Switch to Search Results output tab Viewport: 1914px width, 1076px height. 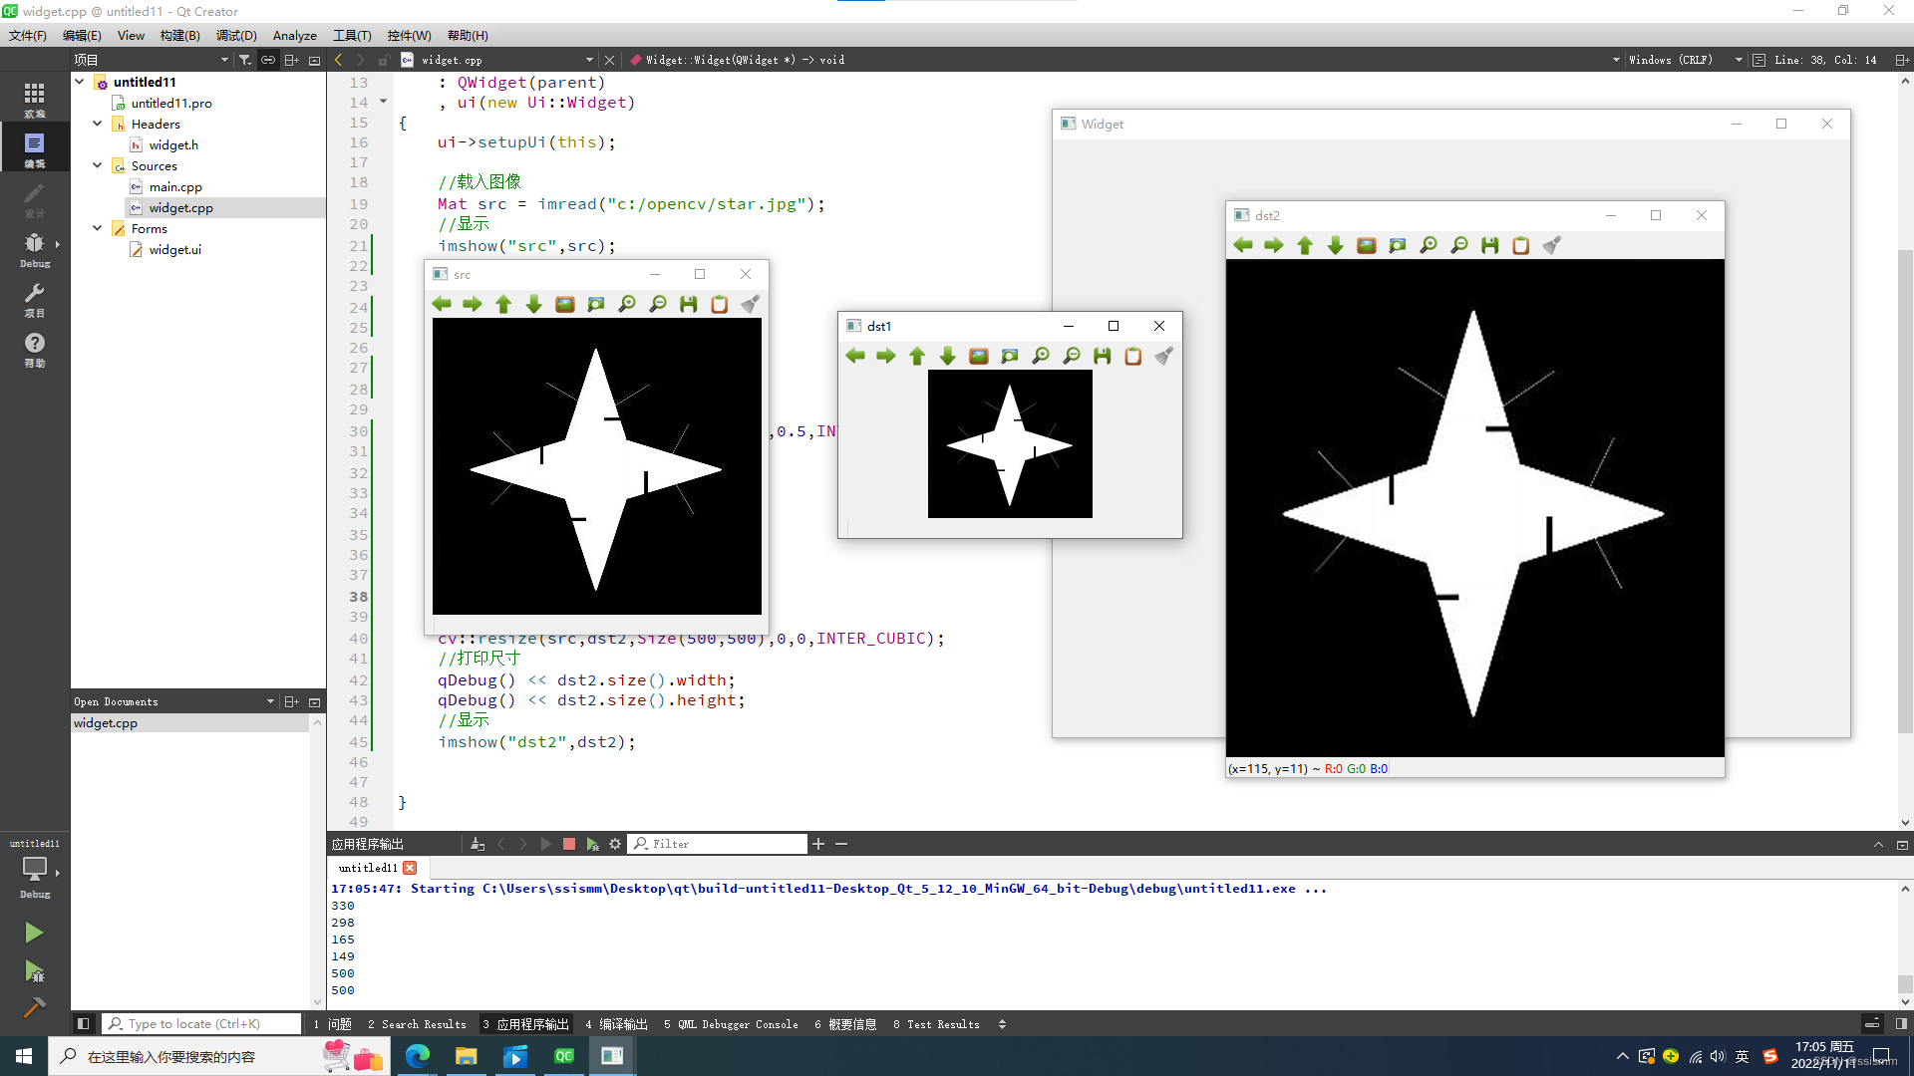click(417, 1024)
